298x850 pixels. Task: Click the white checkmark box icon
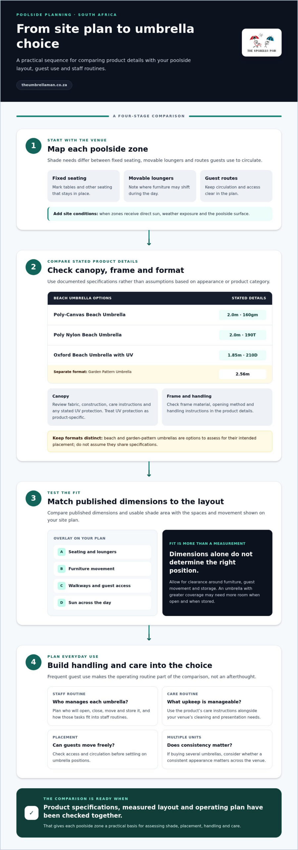(31, 813)
